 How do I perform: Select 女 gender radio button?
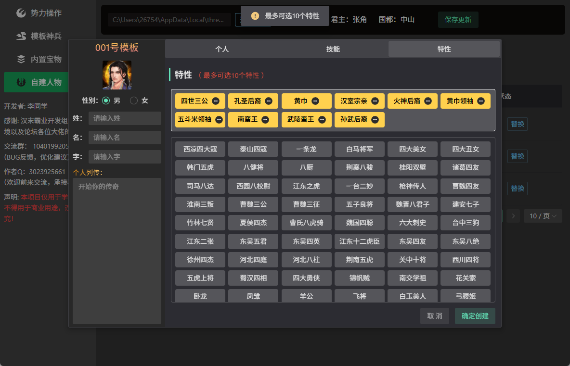tap(134, 101)
